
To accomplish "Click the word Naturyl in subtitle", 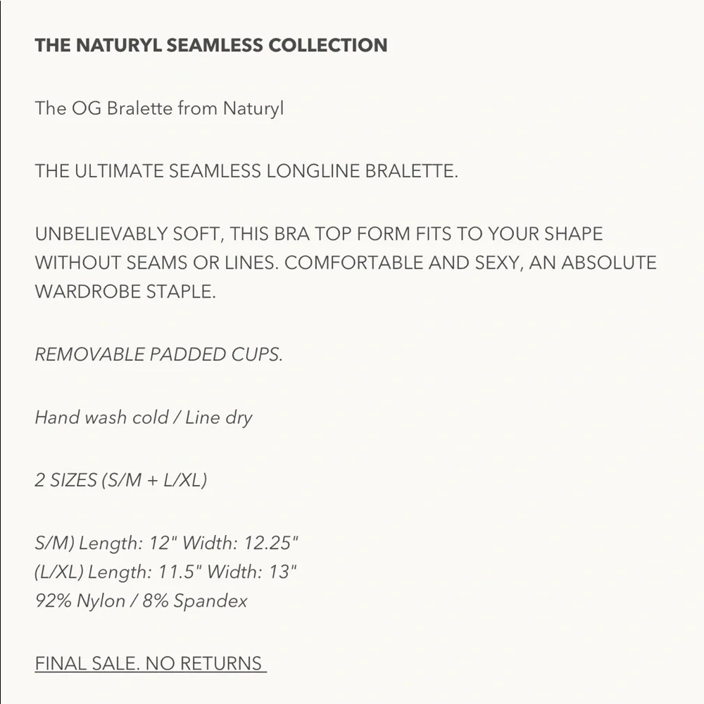I will [x=253, y=109].
